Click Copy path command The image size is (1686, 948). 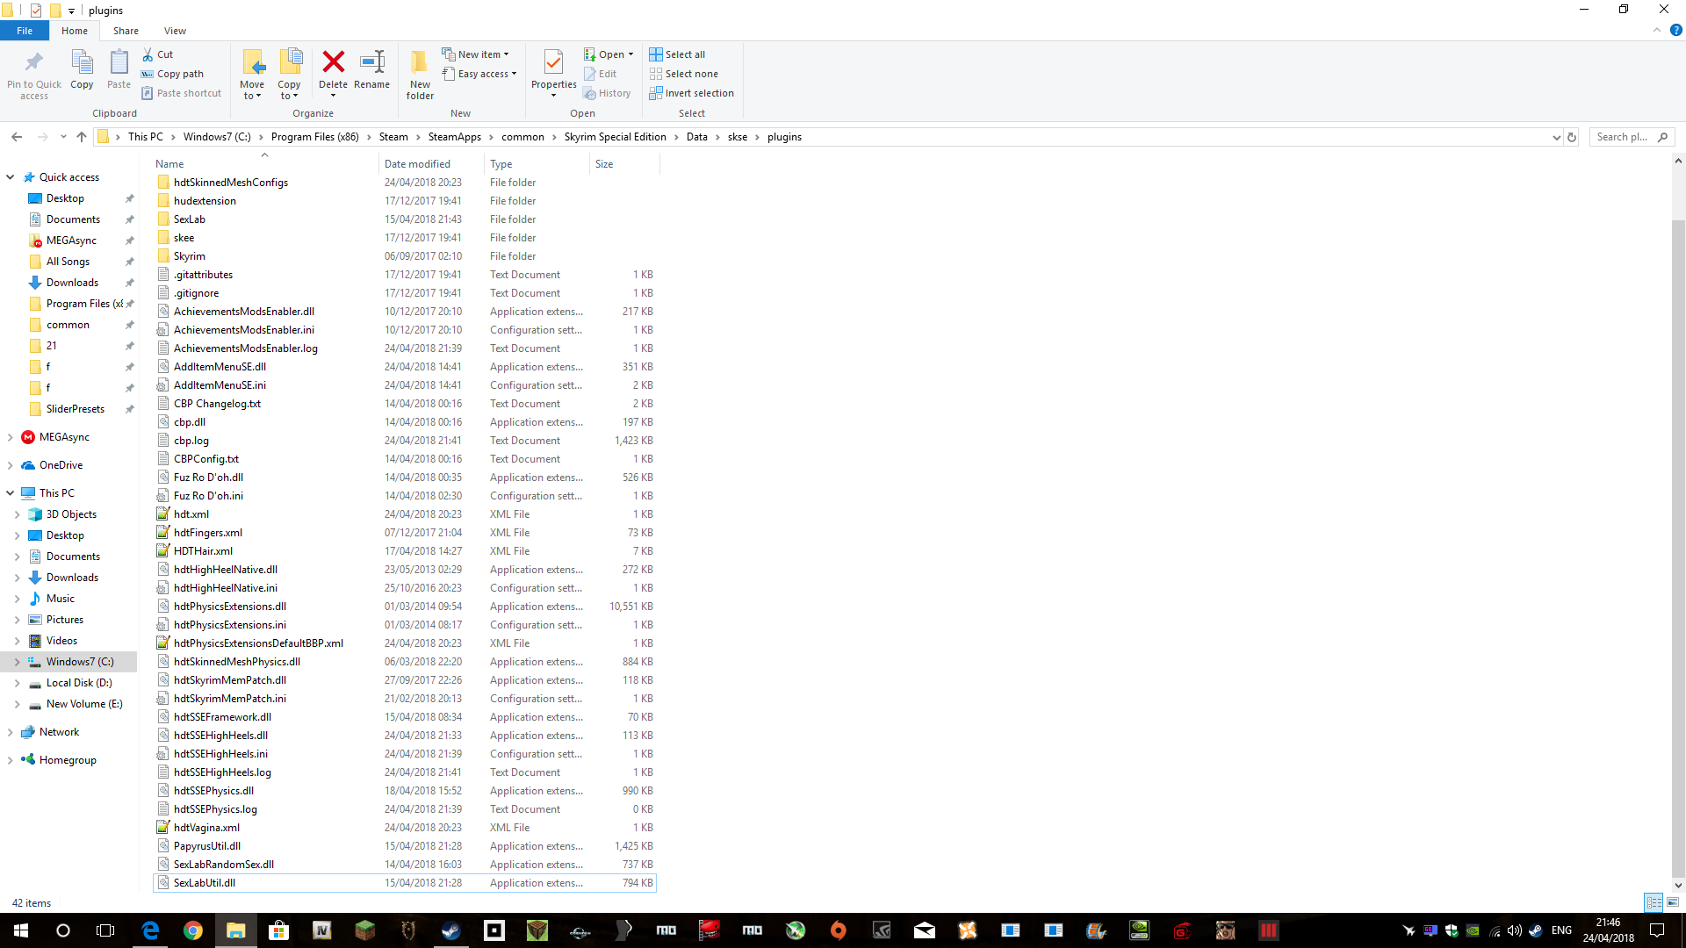[173, 74]
